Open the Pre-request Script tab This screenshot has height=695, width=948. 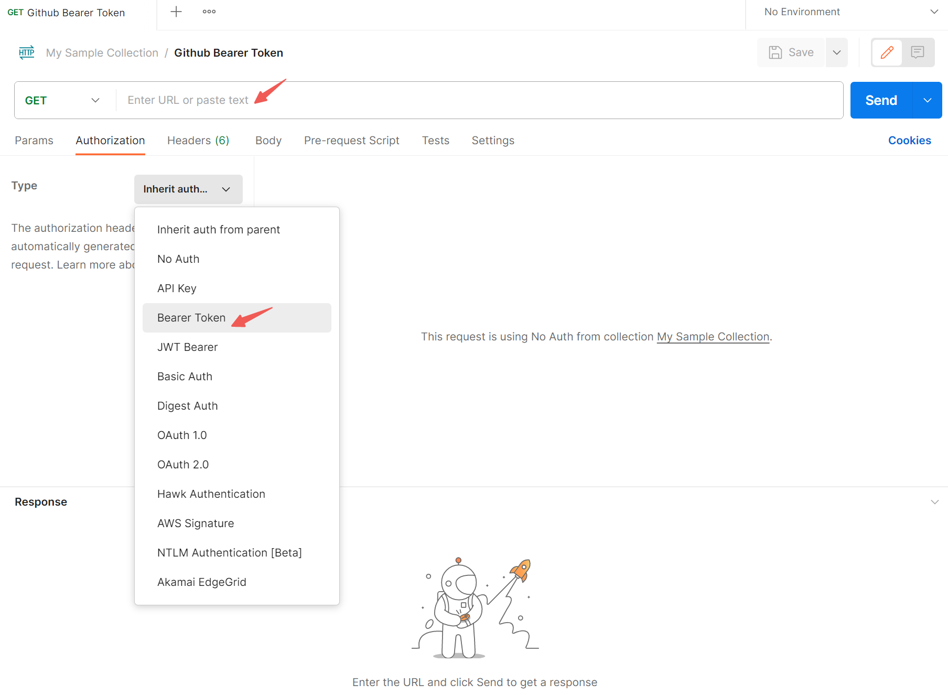coord(351,140)
